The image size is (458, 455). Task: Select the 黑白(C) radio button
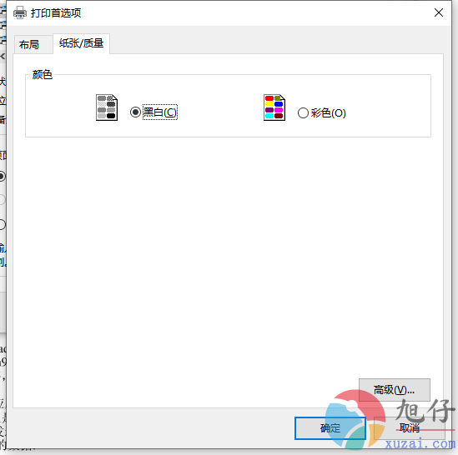point(135,112)
